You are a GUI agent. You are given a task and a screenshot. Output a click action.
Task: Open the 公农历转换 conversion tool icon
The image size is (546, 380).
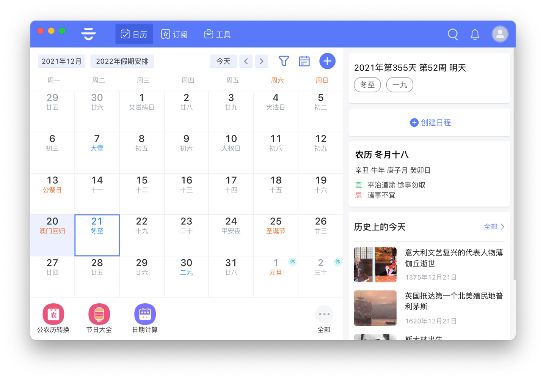(x=53, y=314)
